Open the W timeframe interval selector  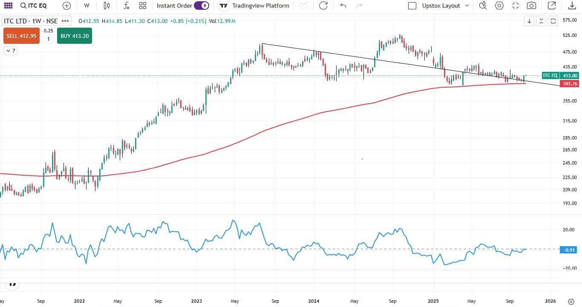coord(86,6)
